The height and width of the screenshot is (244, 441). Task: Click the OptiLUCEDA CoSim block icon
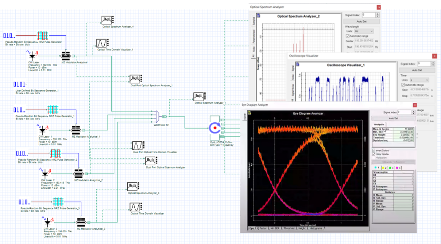[x=215, y=128]
